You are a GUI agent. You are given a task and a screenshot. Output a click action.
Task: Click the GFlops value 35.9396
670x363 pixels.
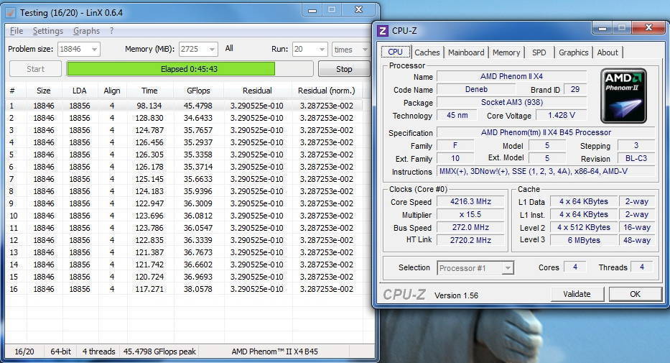coord(198,191)
